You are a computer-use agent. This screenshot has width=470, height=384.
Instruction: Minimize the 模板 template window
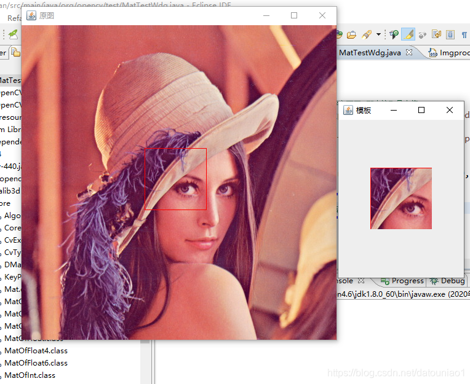[x=394, y=110]
